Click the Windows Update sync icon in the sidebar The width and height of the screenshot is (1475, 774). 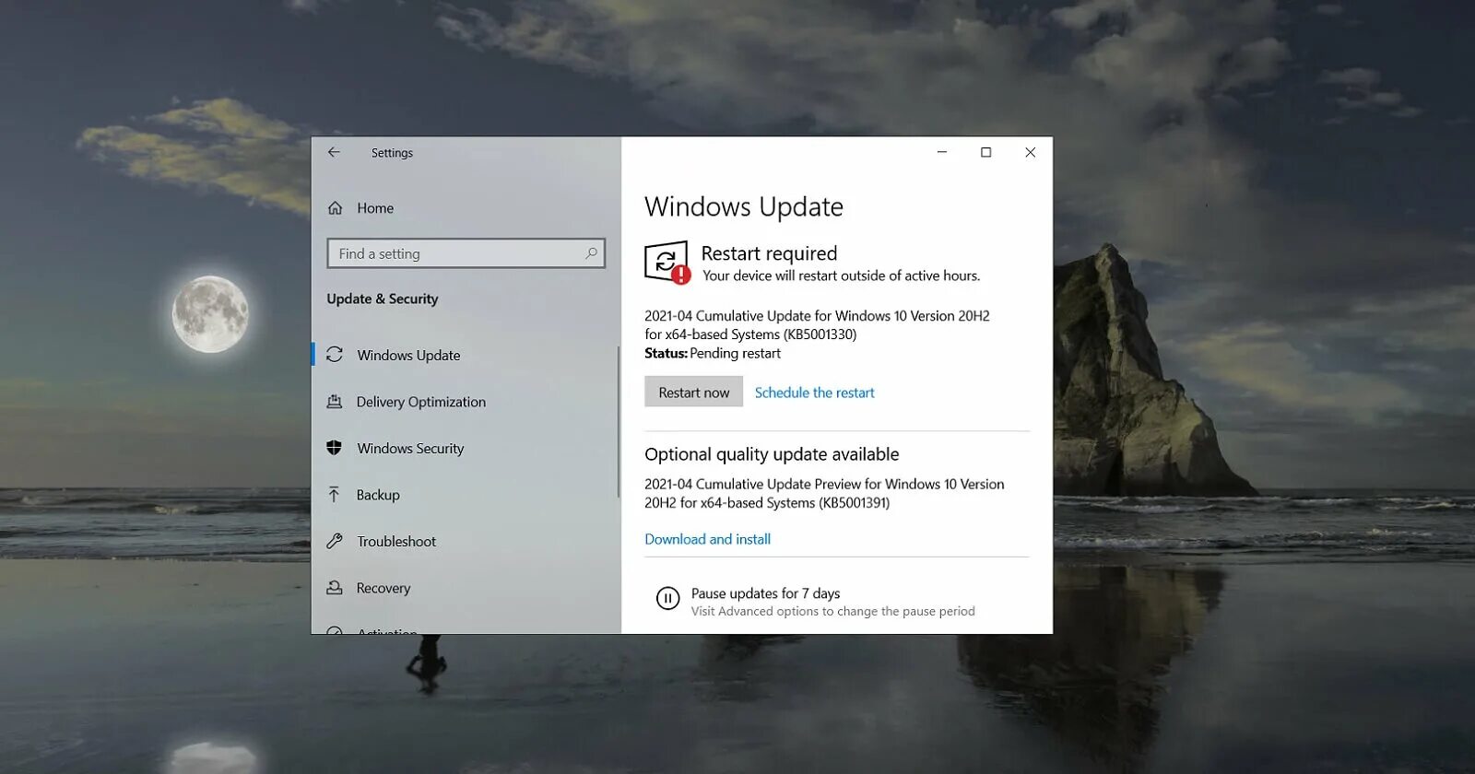tap(335, 355)
